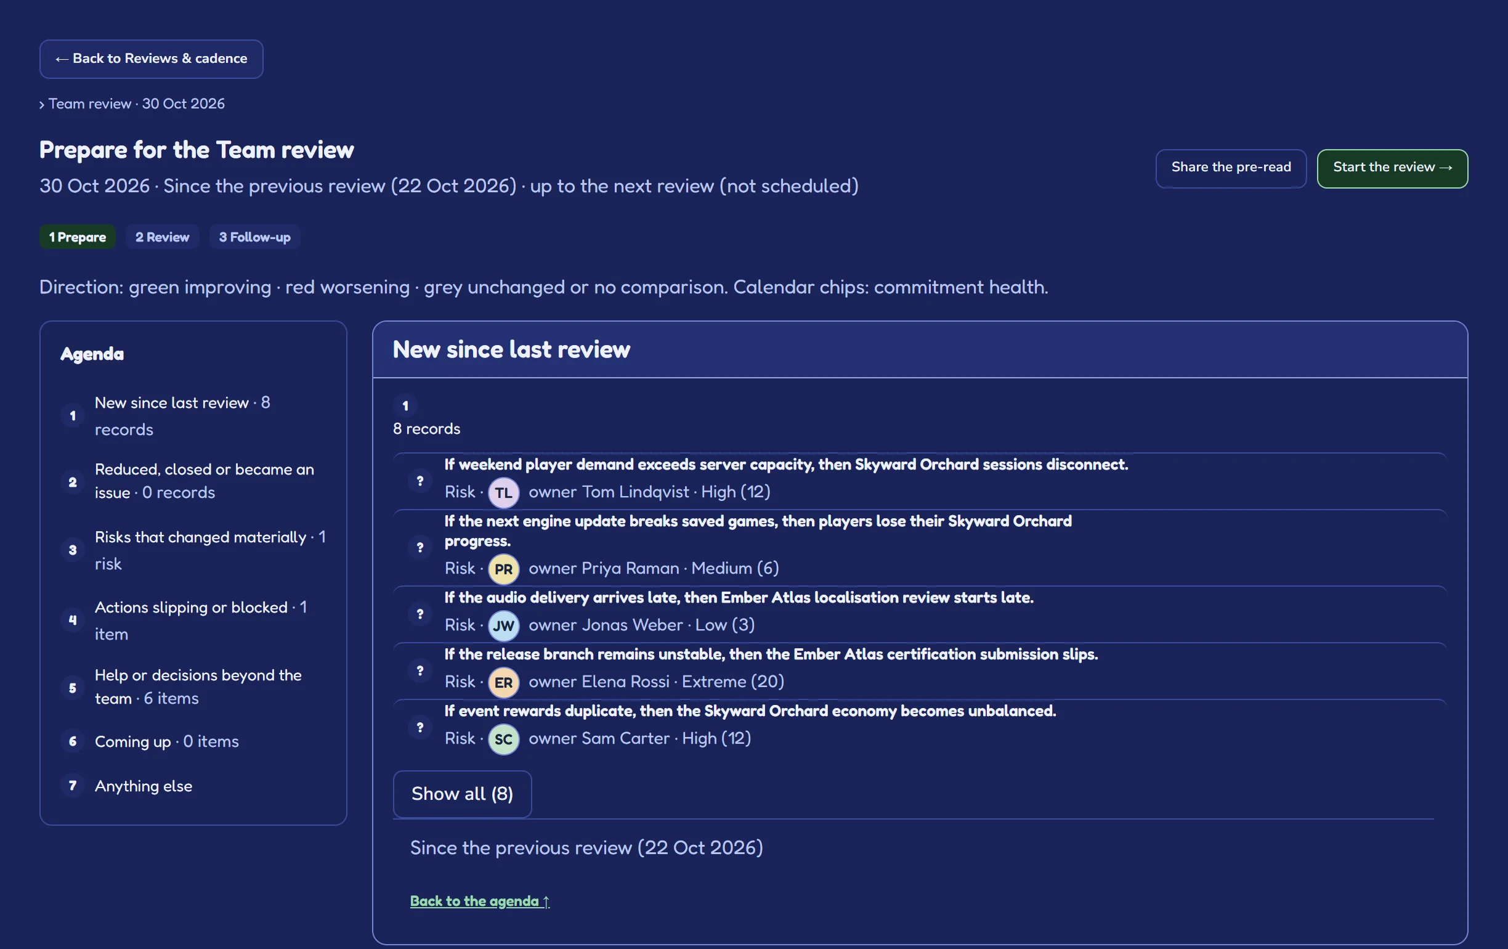Open Team review breadcrumb 30 Oct 2026

coord(137,104)
